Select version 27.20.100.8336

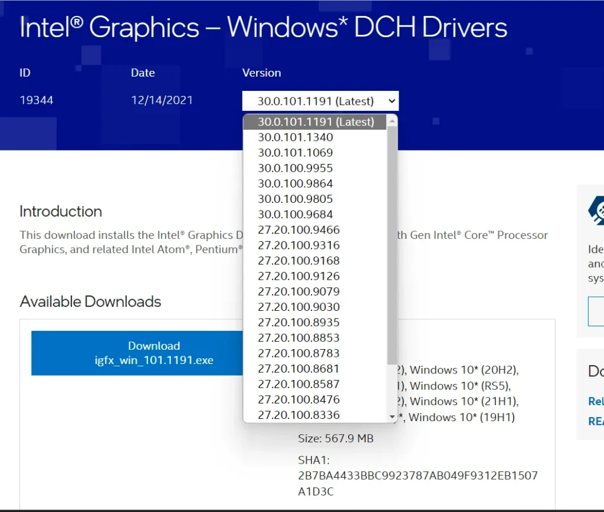[315, 415]
